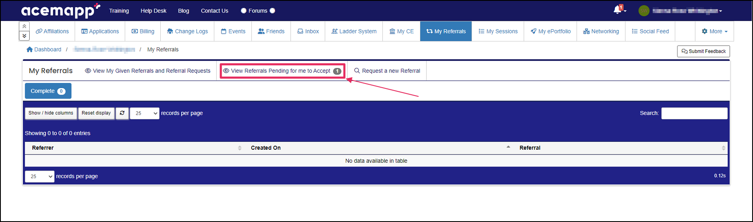753x222 pixels.
Task: Open the My Sessions tab
Action: [x=498, y=31]
